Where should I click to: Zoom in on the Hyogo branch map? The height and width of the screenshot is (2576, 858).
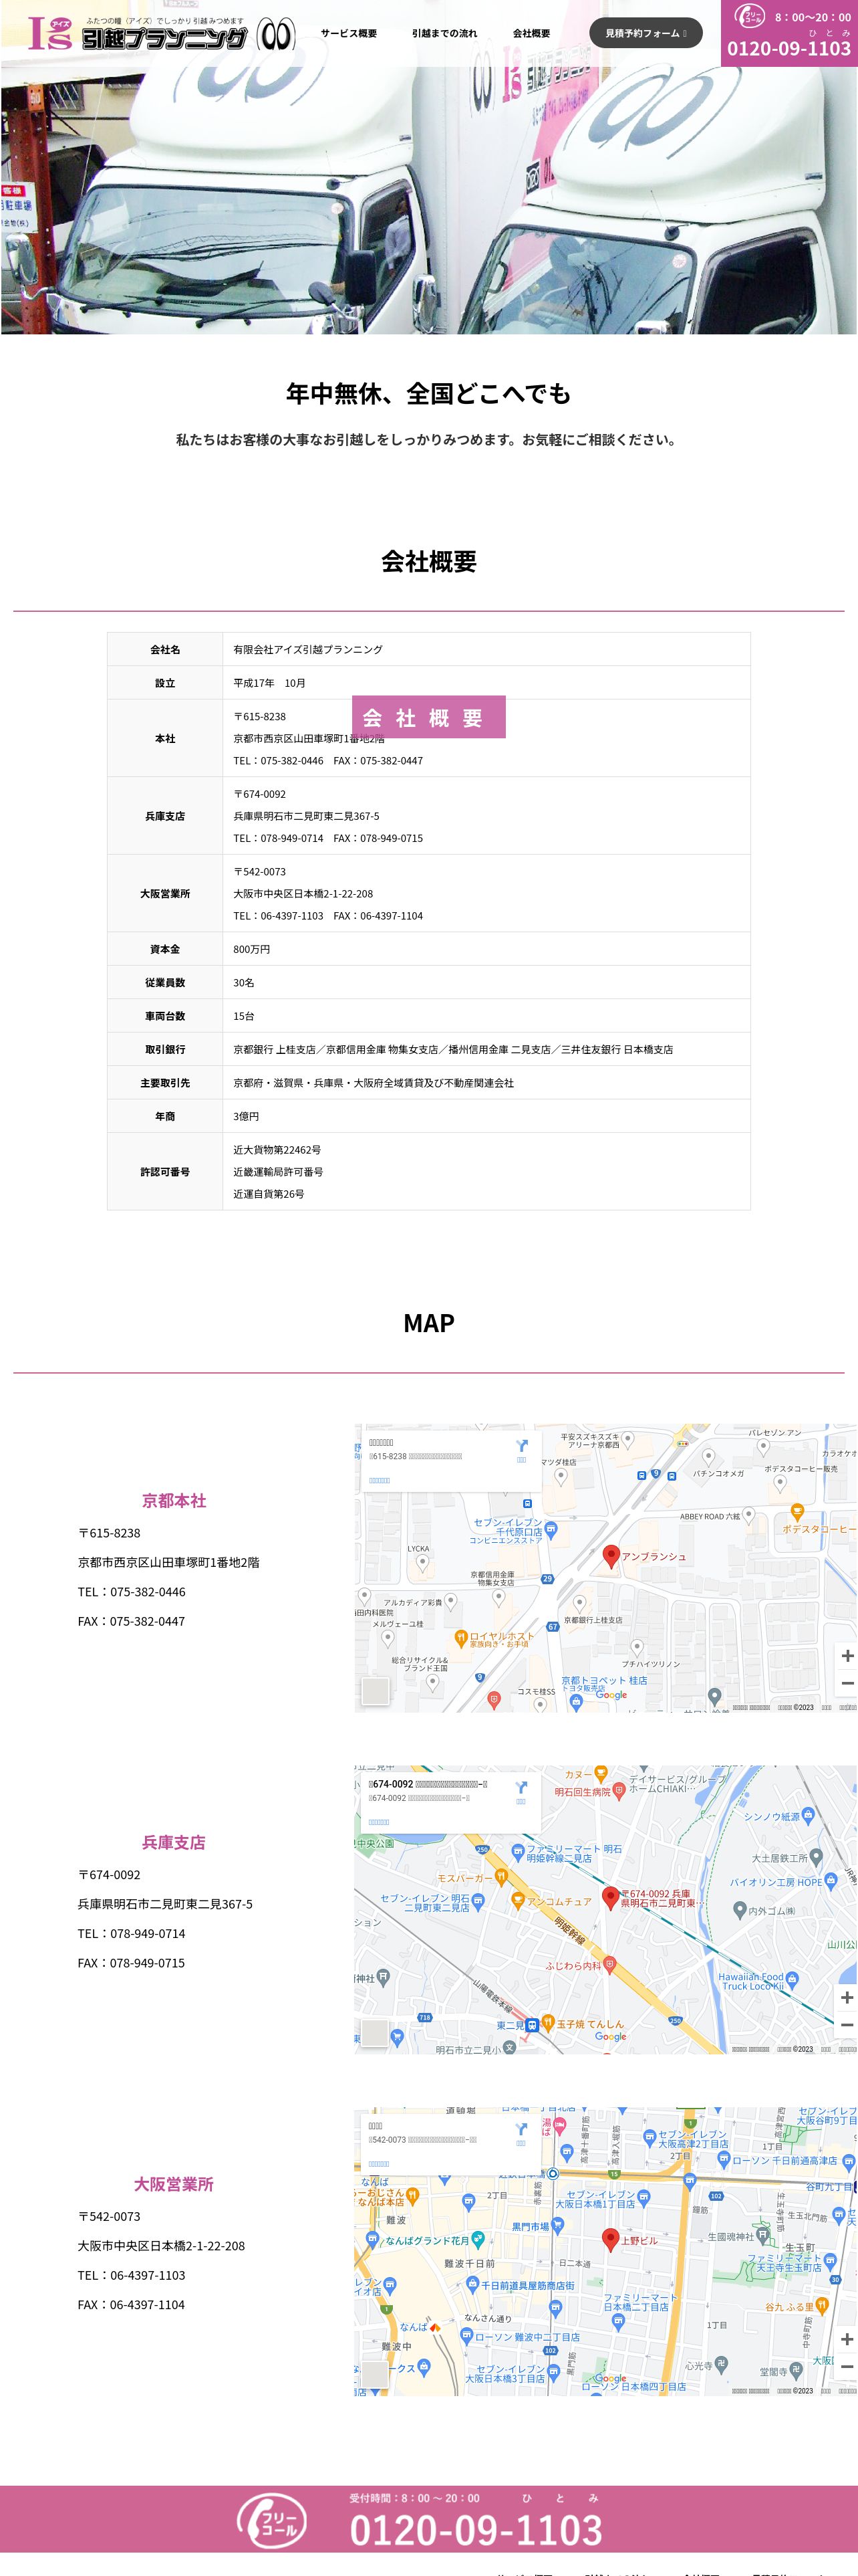pyautogui.click(x=847, y=1997)
